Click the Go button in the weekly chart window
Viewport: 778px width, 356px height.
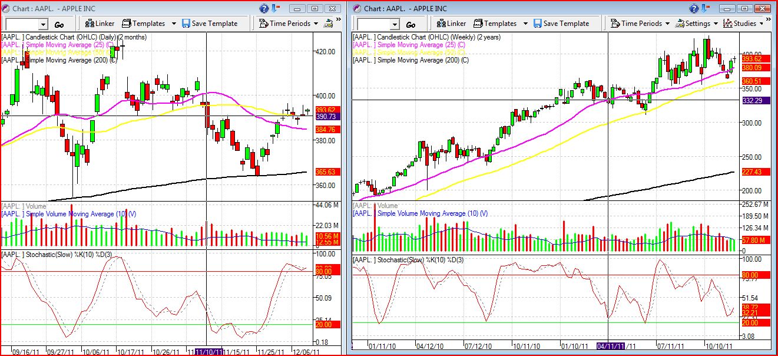(410, 25)
